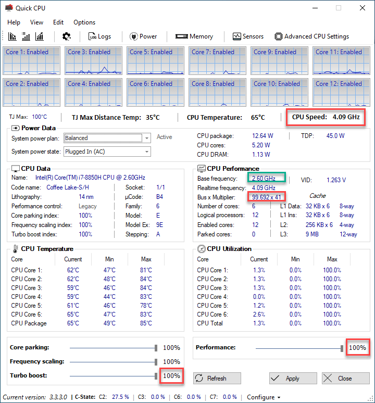Open the Power toolbar option
Screen dimensions: 375x403
[x=143, y=36]
